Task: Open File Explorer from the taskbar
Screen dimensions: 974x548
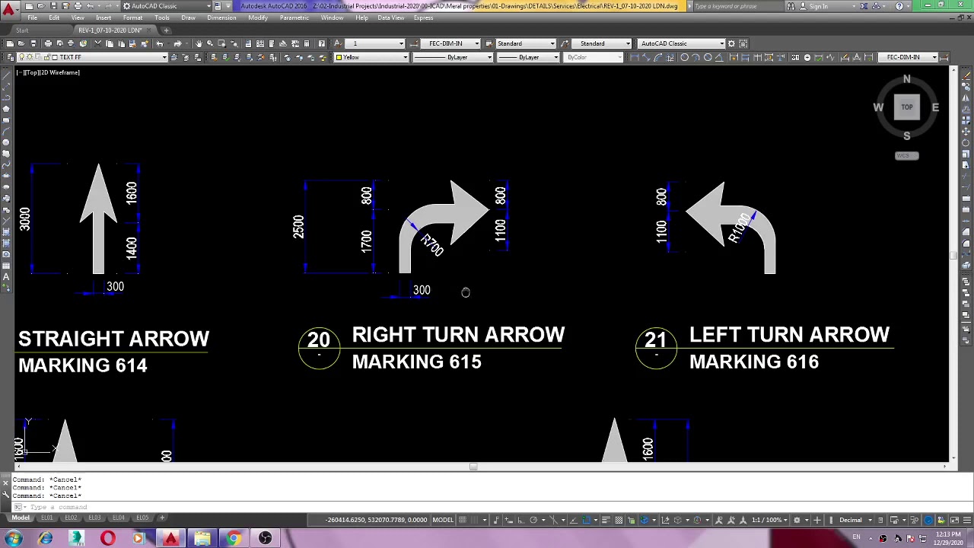Action: (202, 539)
